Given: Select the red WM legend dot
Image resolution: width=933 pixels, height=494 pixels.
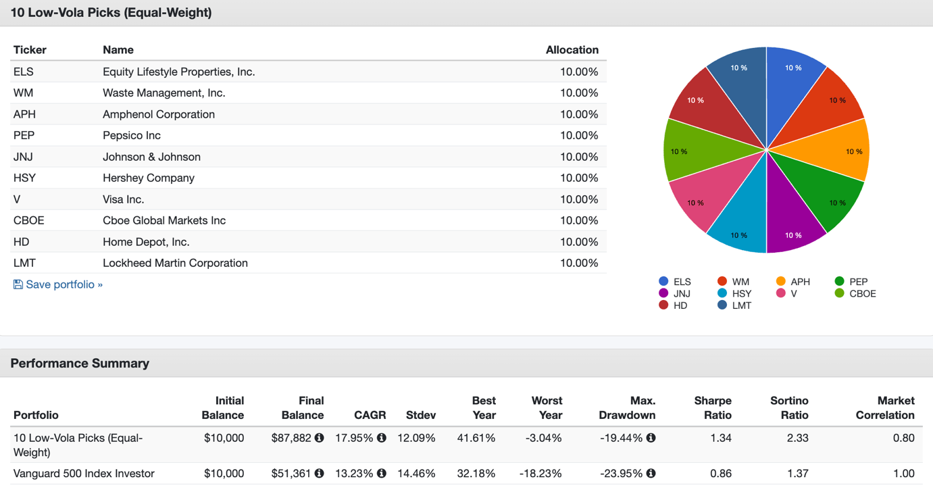Looking at the screenshot, I should 722,281.
